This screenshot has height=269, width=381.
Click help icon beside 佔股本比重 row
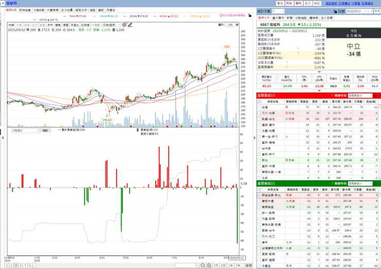(x=287, y=62)
